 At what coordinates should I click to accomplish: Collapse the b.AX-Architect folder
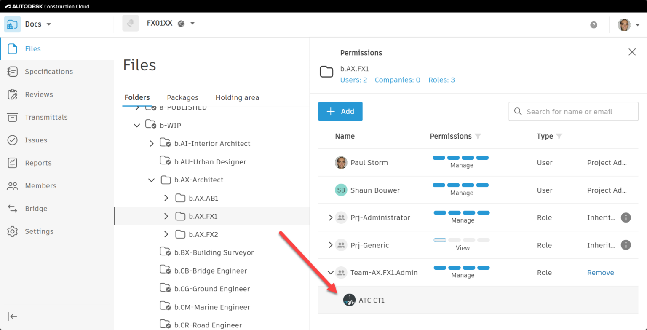(x=151, y=180)
